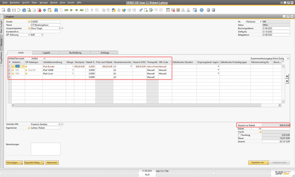Screen dimensions: 295x177
Task: Click the printer icon in the toolbar
Action: click(x=9, y=10)
